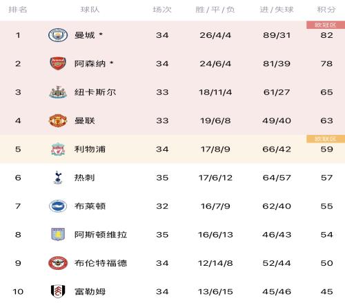The image size is (345, 303).
Task: Click the orange 欧联区 zone label
Action: pos(326,139)
